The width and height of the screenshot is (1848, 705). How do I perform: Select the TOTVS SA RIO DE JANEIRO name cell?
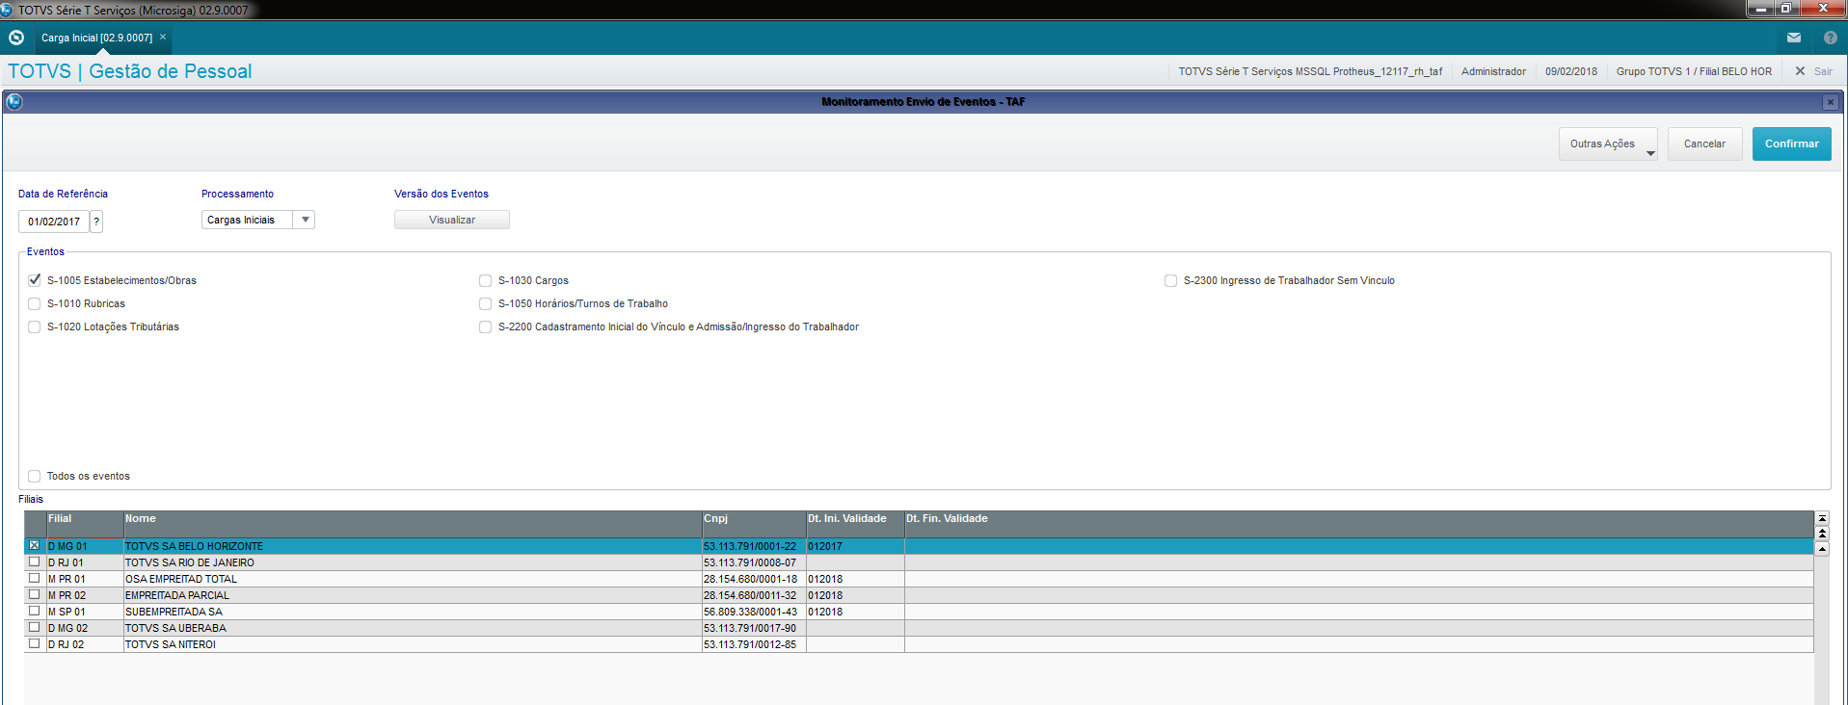(x=413, y=562)
